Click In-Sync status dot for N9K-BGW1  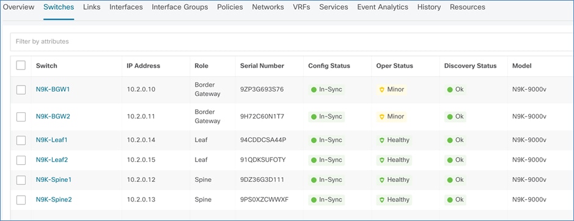[314, 90]
